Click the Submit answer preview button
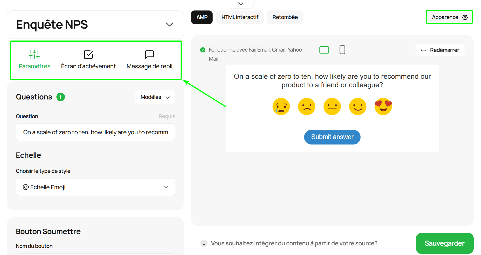Image resolution: width=481 pixels, height=255 pixels. pyautogui.click(x=332, y=137)
